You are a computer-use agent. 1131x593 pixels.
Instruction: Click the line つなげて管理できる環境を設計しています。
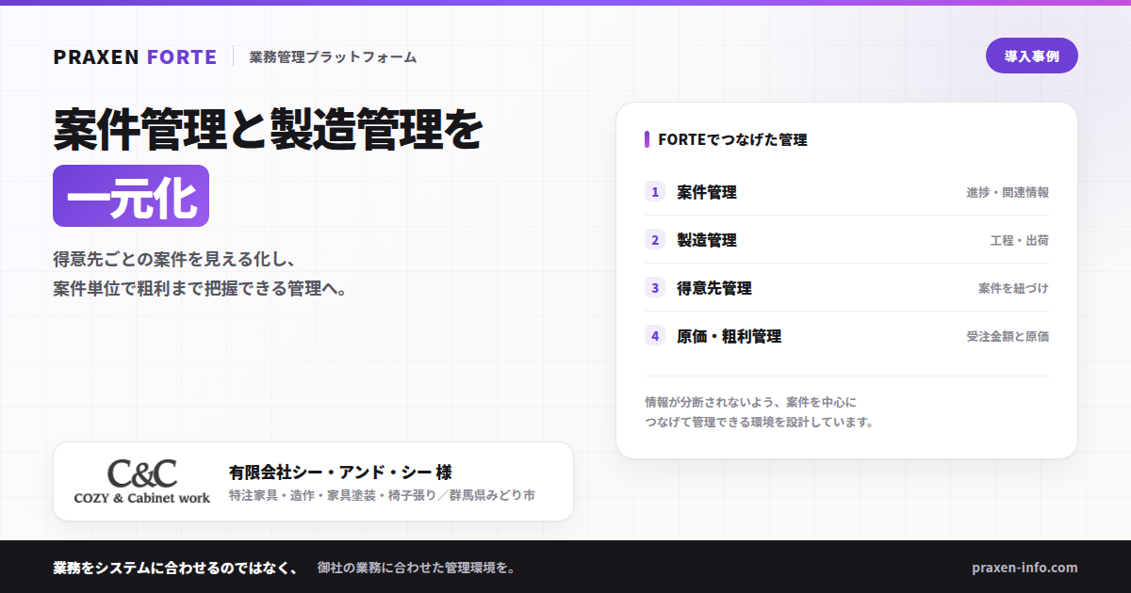click(x=759, y=422)
